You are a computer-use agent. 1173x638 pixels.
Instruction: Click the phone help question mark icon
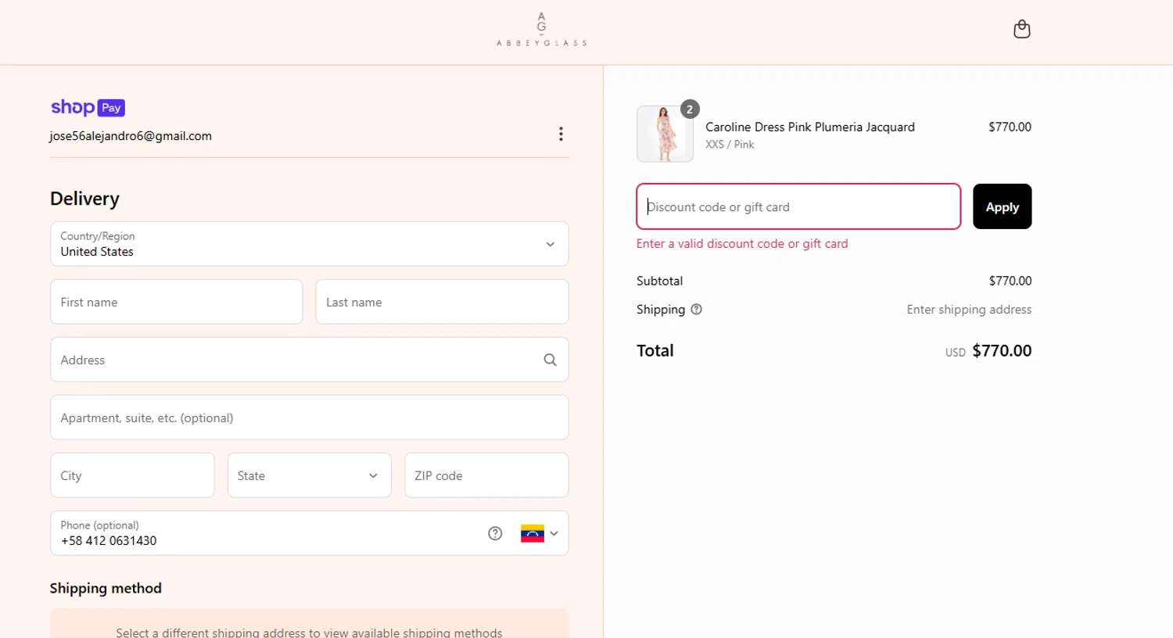click(495, 533)
